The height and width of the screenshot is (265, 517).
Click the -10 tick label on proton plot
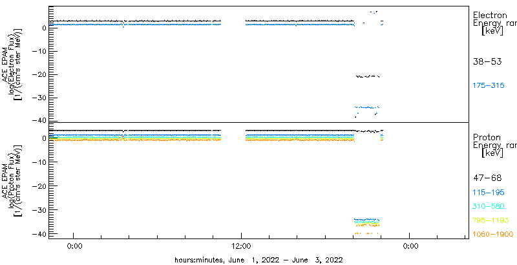click(x=38, y=162)
